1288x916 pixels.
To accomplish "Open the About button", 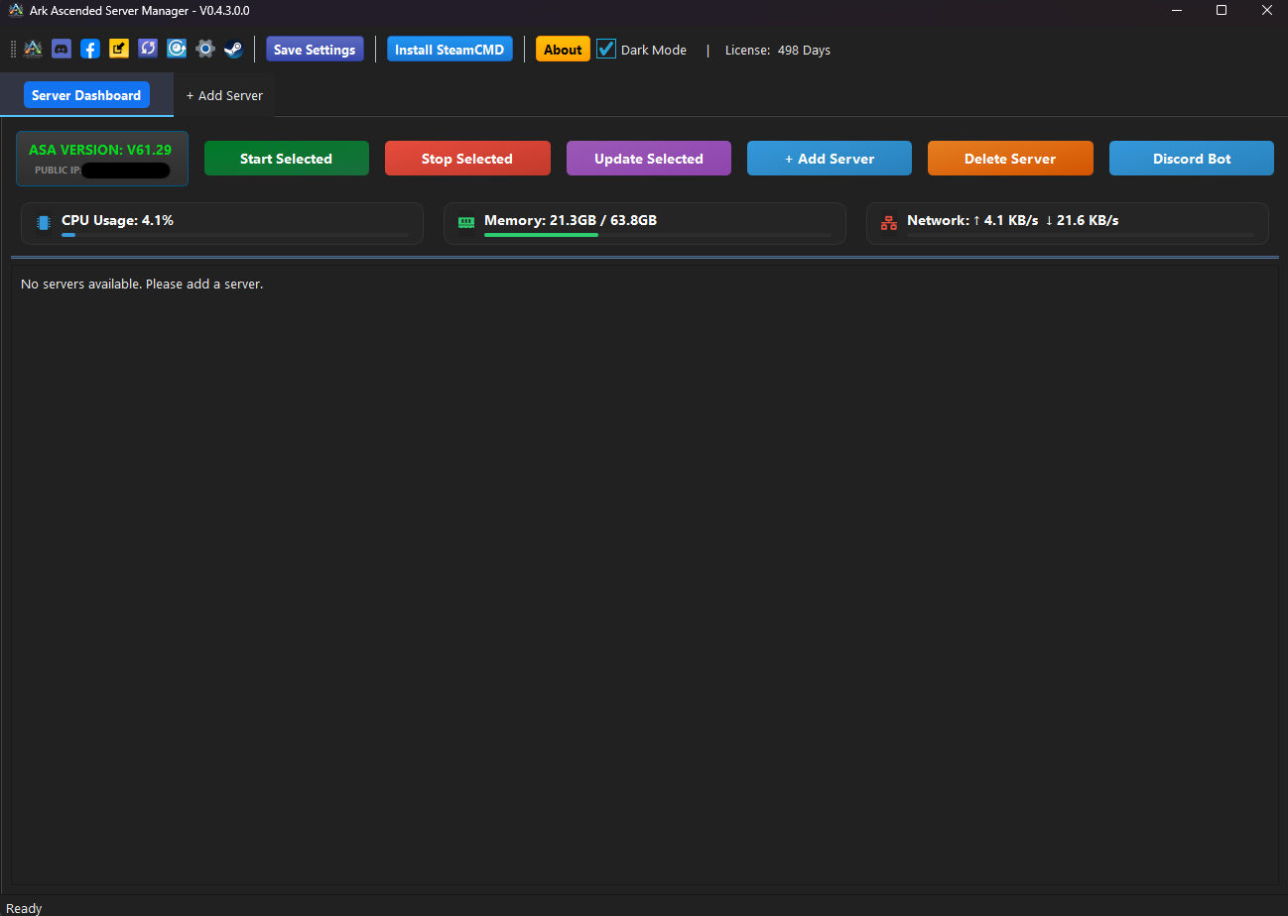I will click(x=563, y=50).
